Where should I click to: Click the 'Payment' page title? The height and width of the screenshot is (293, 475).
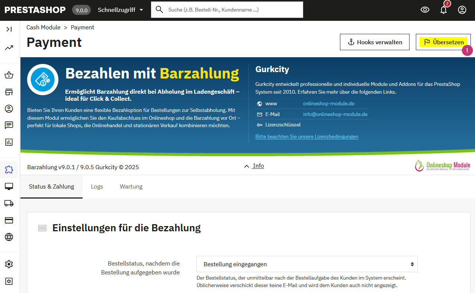[x=54, y=42]
